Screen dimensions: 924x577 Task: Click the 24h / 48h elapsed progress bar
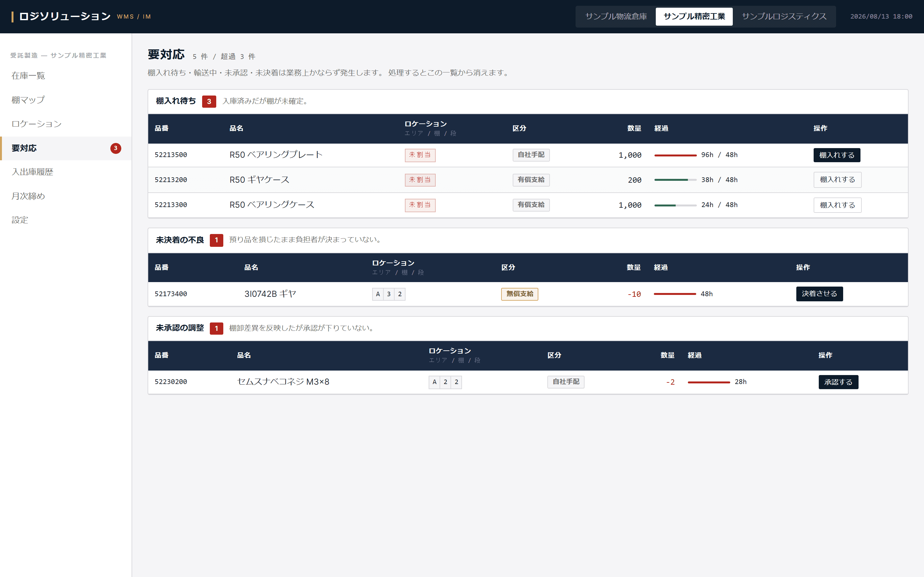click(x=675, y=205)
